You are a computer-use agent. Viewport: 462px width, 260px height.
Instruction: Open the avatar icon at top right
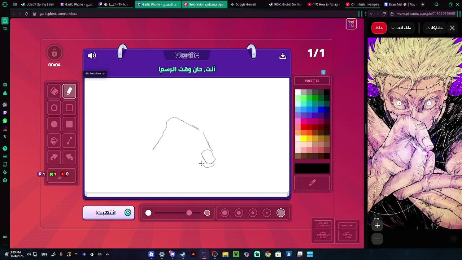click(x=351, y=24)
